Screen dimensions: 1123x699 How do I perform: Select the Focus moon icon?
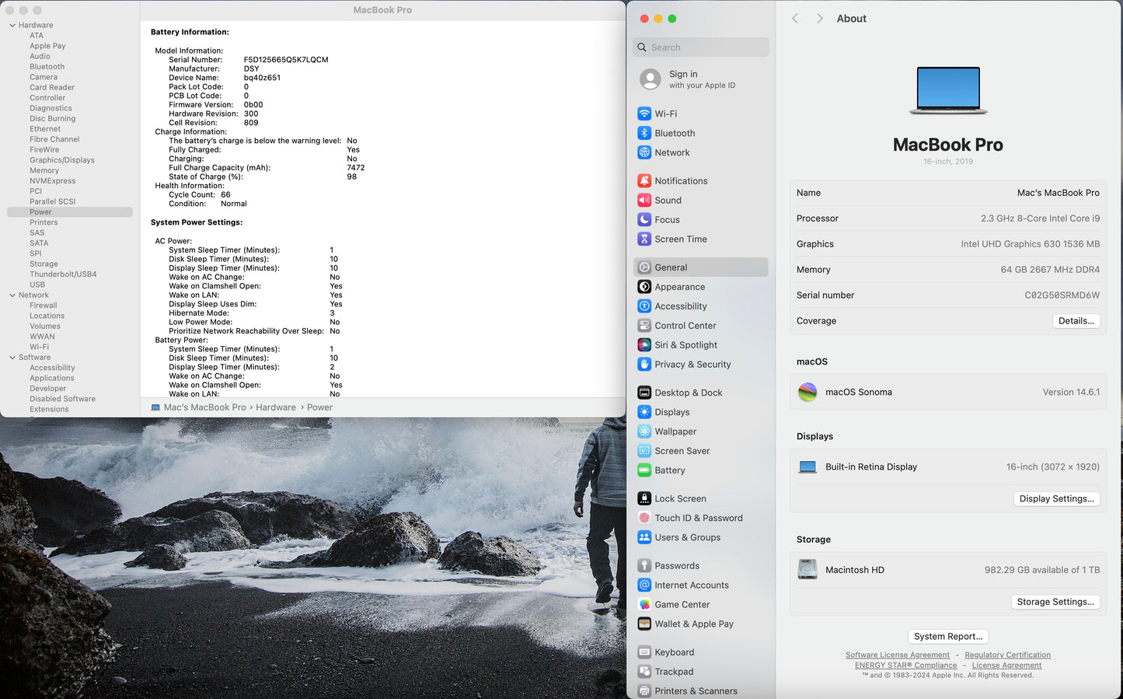click(x=644, y=219)
